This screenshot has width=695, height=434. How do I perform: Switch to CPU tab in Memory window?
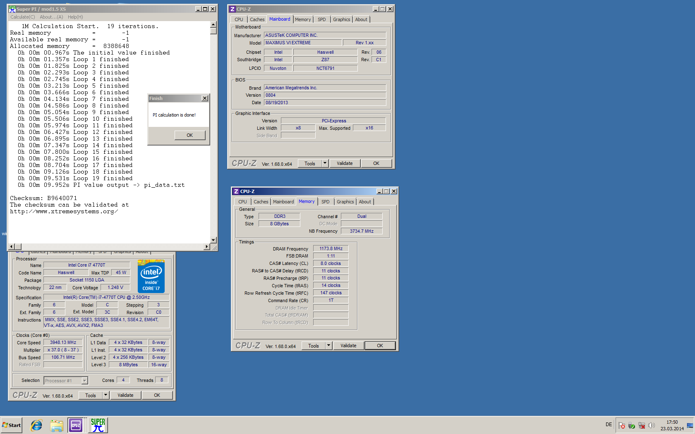pyautogui.click(x=243, y=202)
